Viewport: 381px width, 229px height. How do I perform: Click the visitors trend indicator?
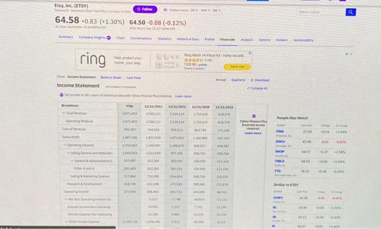click(x=192, y=10)
